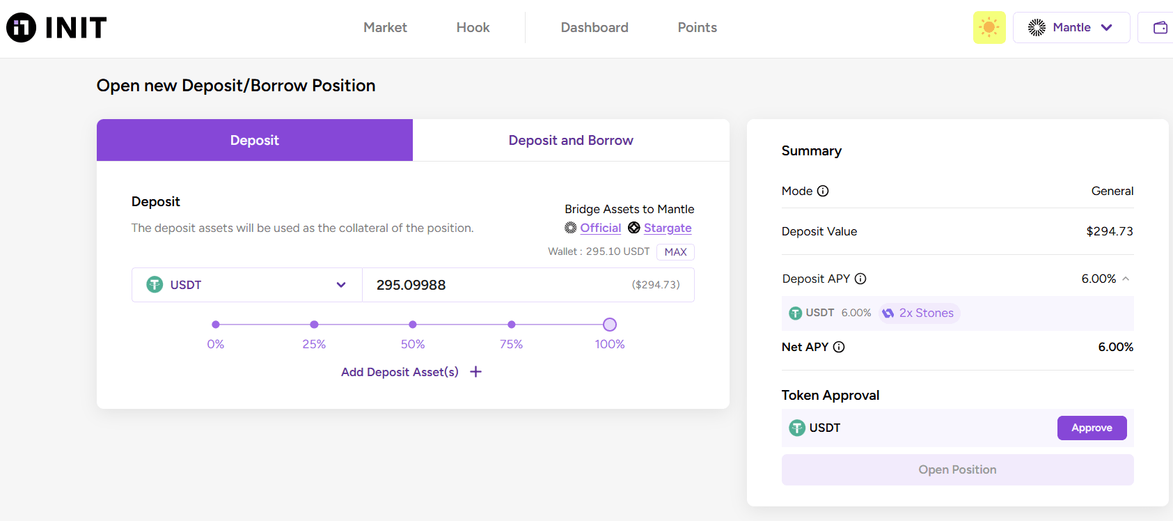Click the Deposit APY info icon
The width and height of the screenshot is (1173, 521).
(860, 279)
